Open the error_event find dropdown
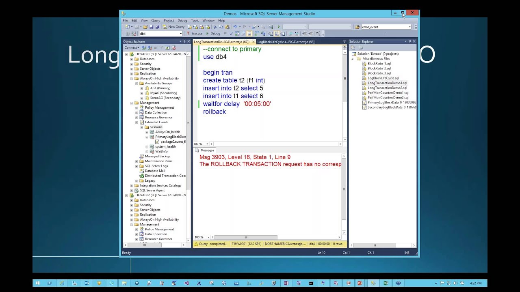The image size is (520, 292). [x=409, y=27]
